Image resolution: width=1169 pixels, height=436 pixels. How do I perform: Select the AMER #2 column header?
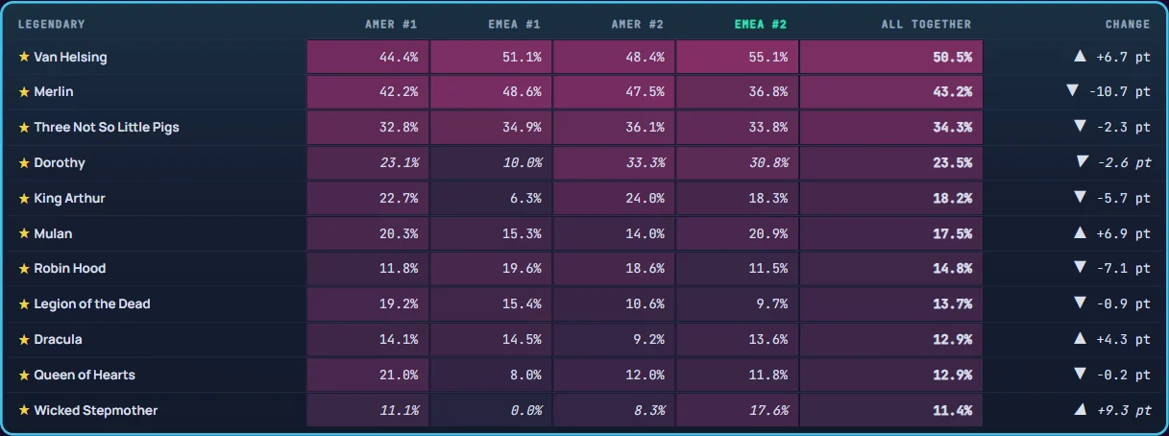638,24
